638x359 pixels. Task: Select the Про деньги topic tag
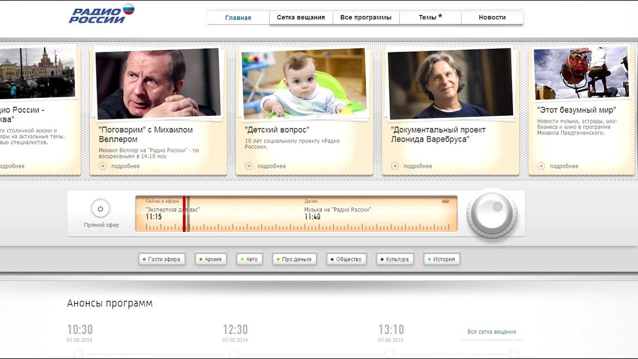[x=294, y=259]
